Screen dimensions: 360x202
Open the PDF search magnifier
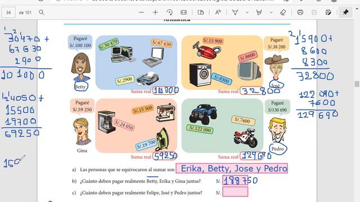click(x=41, y=12)
